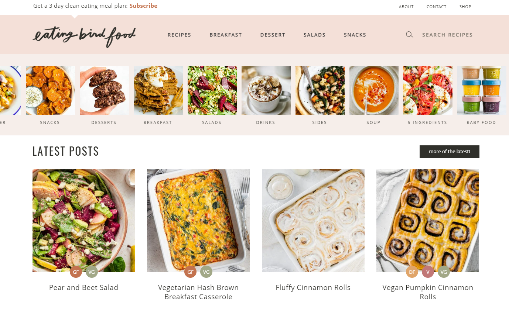Screen dimensions: 509x311
Task: Click DF badge on Vegan Pumpkin Cinnamon Rolls
Action: coord(412,272)
